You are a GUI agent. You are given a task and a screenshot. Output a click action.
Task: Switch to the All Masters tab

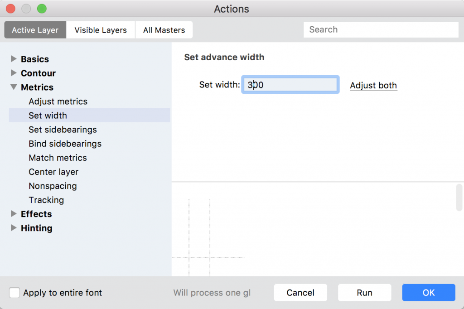tap(164, 30)
